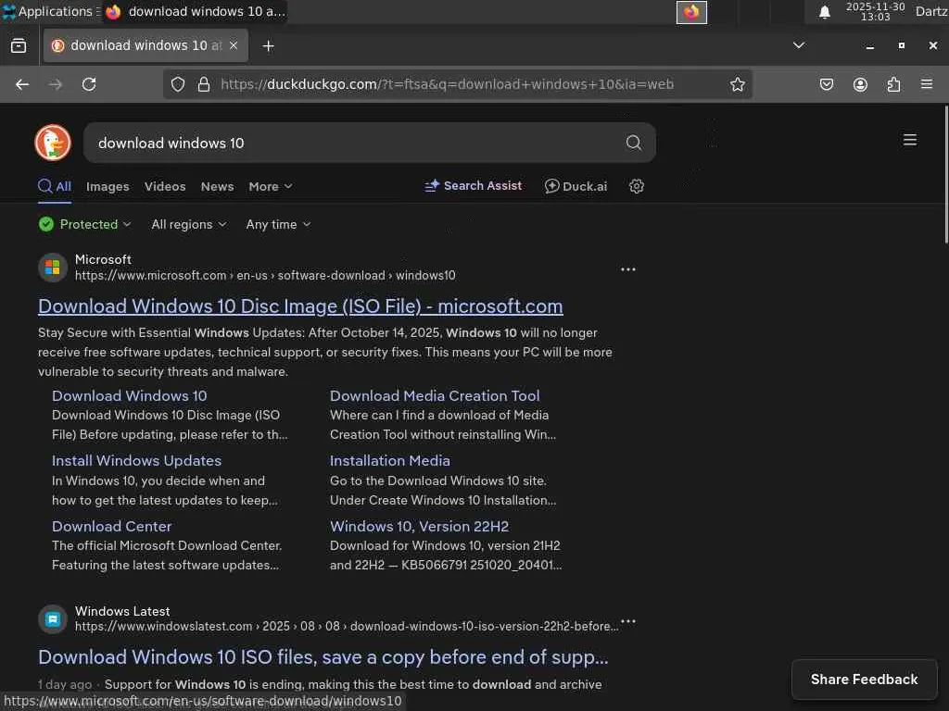Screen dimensions: 949x711
Task: Open the Any time filter dropdown
Action: pyautogui.click(x=278, y=224)
